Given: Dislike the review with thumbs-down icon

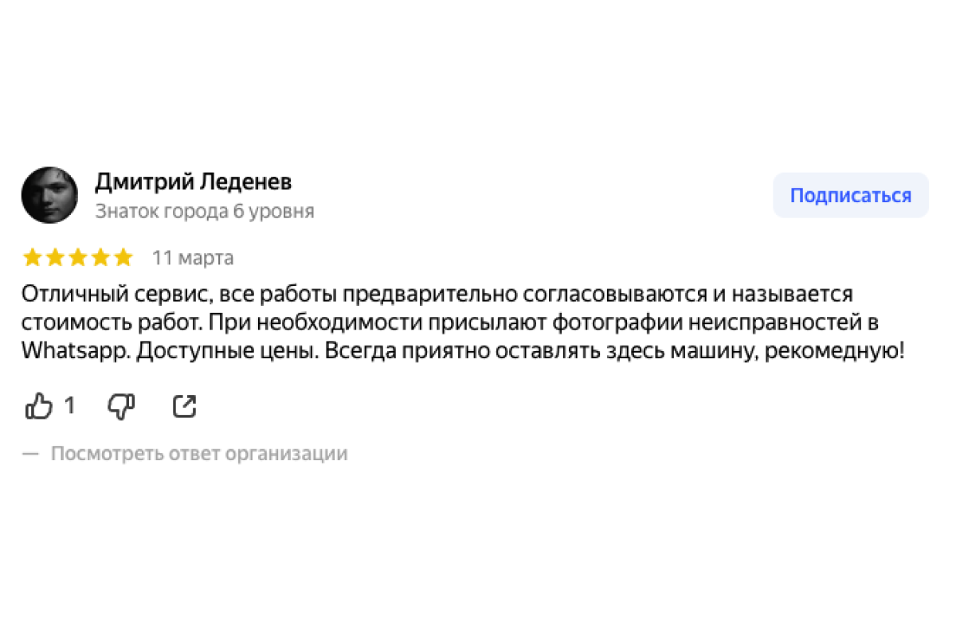Looking at the screenshot, I should (x=121, y=407).
